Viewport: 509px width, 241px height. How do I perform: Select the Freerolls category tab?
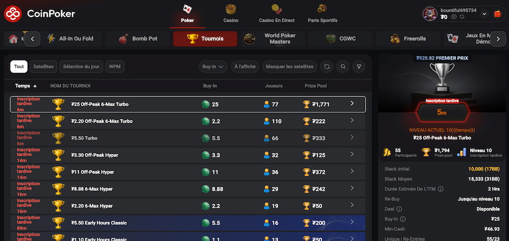tap(408, 39)
